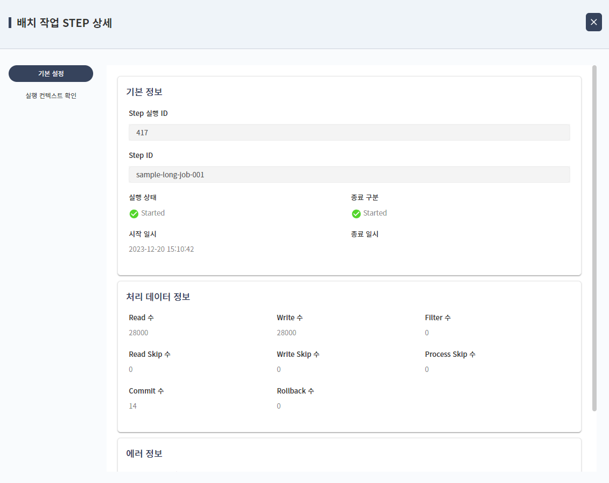Viewport: 609px width, 483px height.
Task: Click the Step 실행 ID field showing 417
Action: (349, 132)
